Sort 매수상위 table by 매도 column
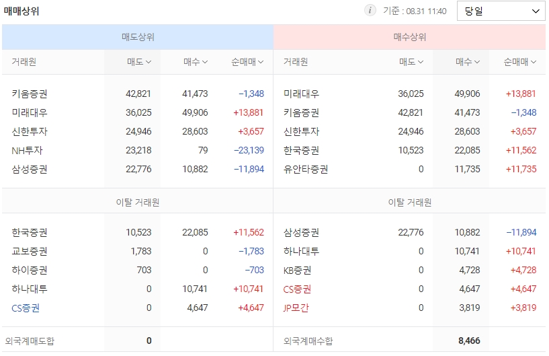This screenshot has width=549, height=356. pyautogui.click(x=411, y=62)
